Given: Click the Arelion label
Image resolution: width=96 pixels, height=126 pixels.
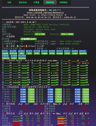Looking at the screenshot, I should pos(13,53).
